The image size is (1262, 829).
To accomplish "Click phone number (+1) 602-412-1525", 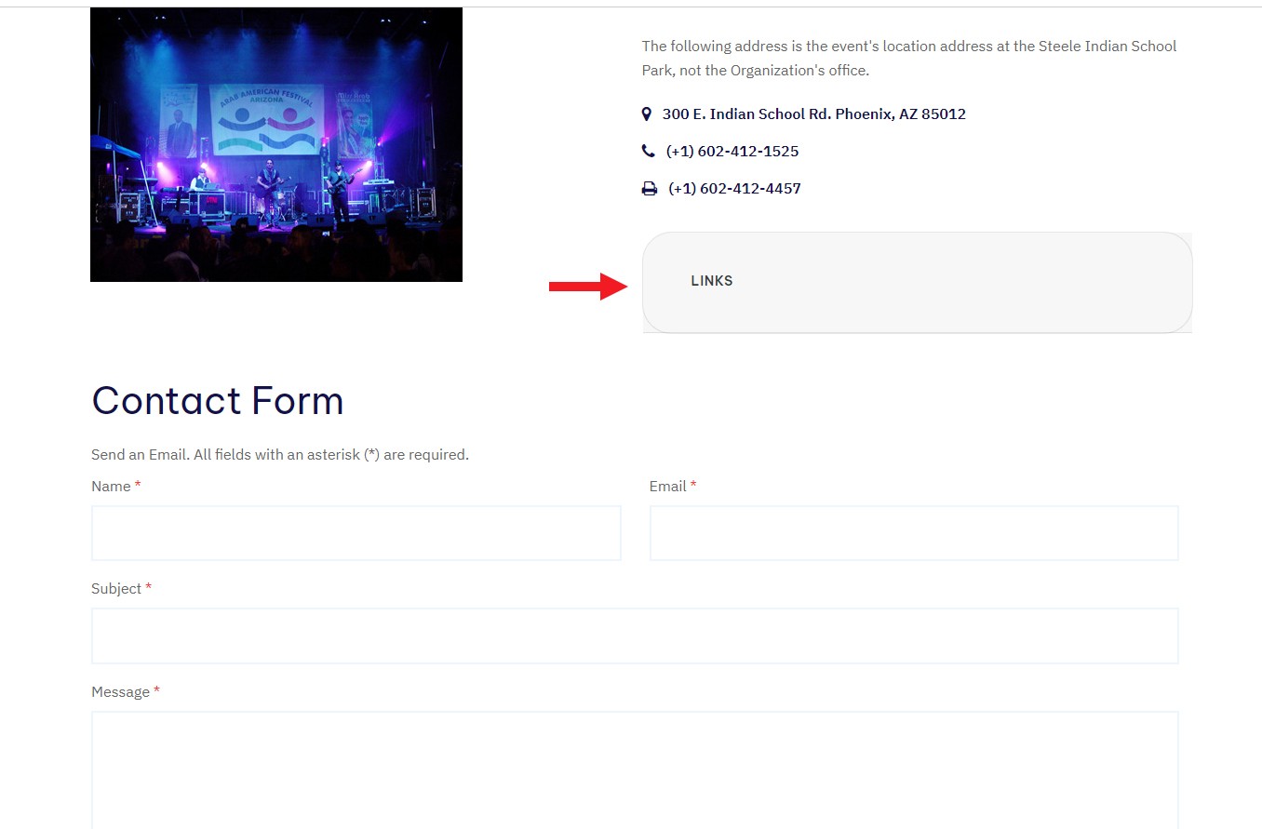I will tap(732, 152).
